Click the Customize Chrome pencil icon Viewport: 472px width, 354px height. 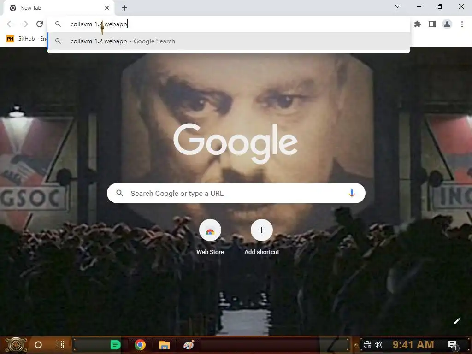point(457,321)
